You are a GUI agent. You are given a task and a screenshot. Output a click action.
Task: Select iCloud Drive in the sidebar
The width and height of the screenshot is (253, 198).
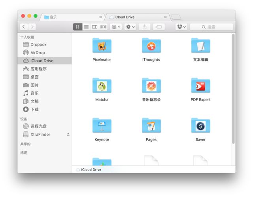click(45, 61)
